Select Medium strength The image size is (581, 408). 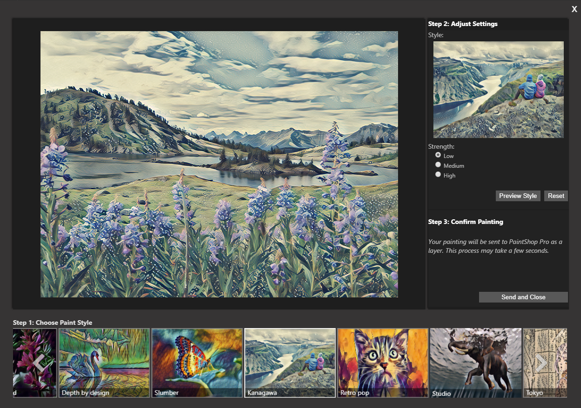[x=438, y=165]
